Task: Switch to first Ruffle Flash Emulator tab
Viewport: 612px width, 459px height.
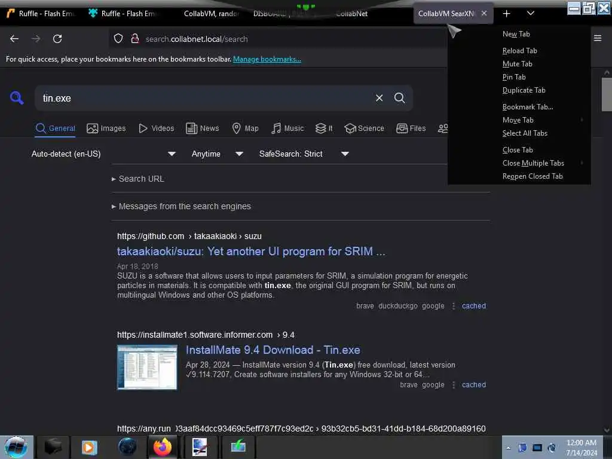Action: (41, 13)
